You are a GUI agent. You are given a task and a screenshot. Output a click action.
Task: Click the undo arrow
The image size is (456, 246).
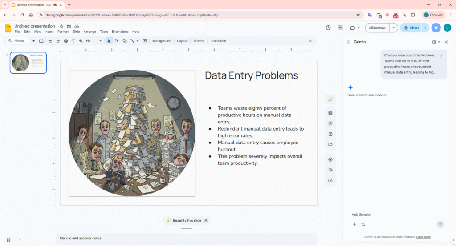point(51,41)
